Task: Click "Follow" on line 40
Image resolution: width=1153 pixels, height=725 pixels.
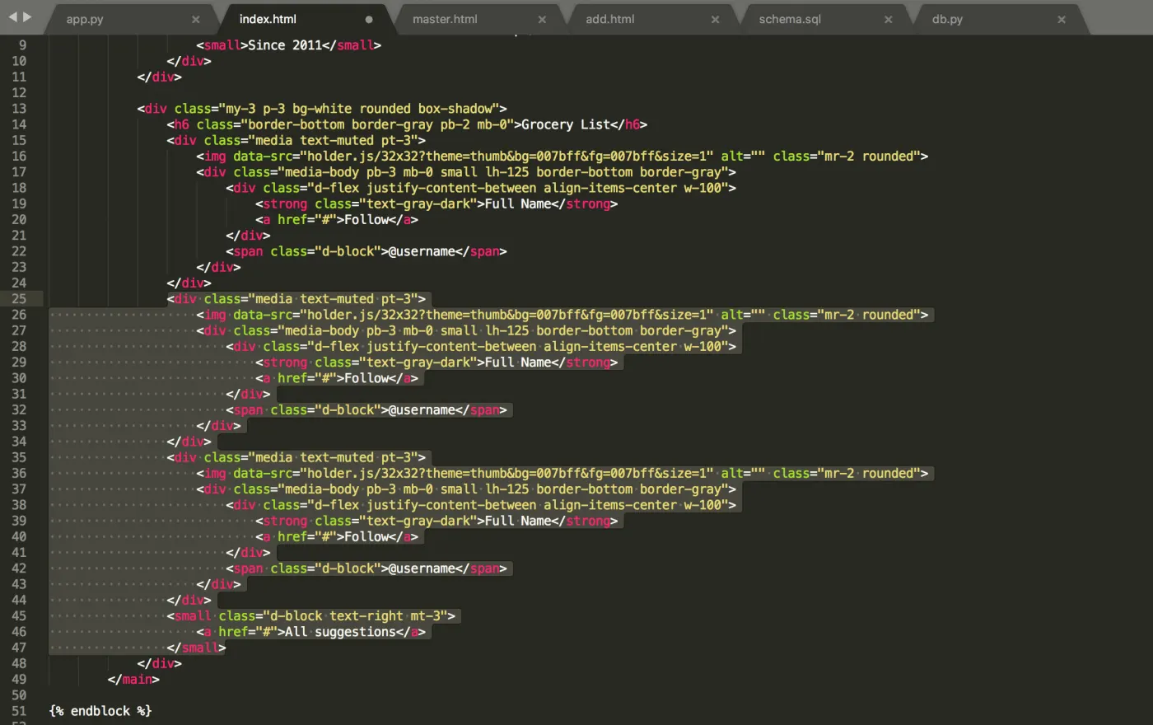Action: tap(366, 537)
